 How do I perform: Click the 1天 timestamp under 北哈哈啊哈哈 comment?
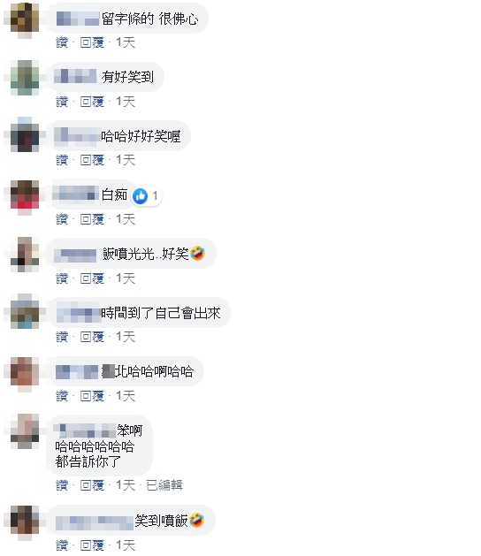[x=126, y=396]
